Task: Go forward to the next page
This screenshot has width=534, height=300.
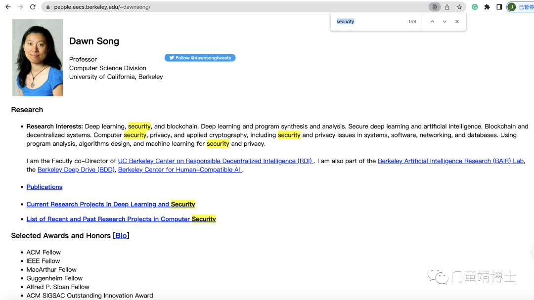Action: pyautogui.click(x=20, y=7)
